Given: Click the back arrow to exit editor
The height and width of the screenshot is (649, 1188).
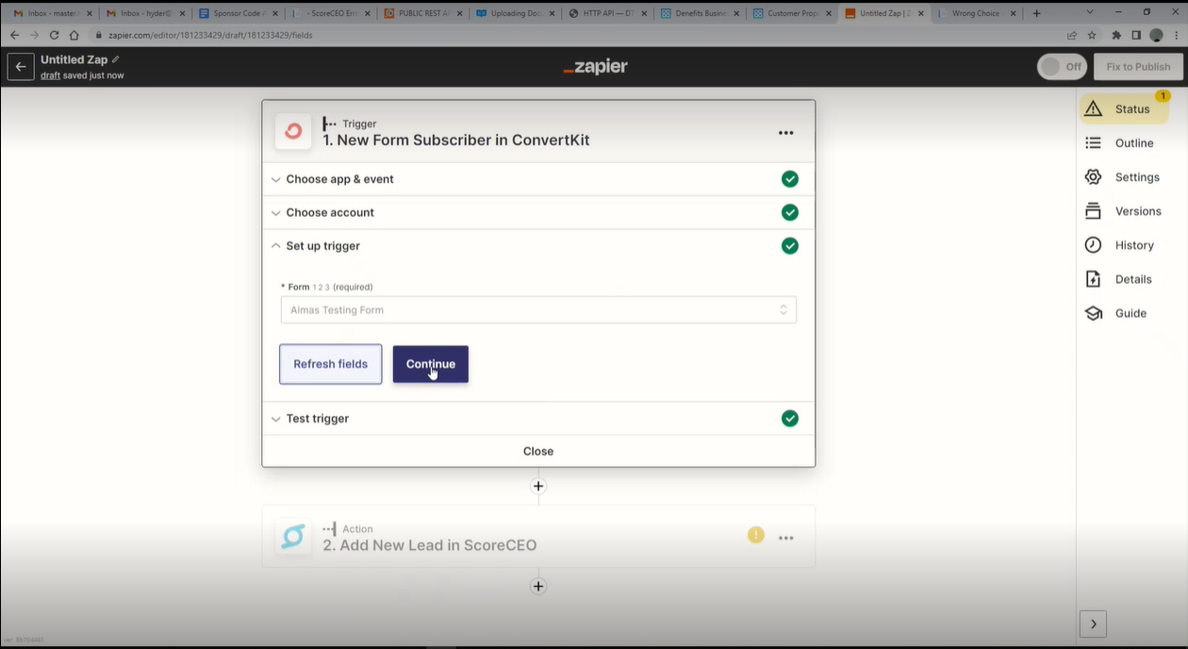Looking at the screenshot, I should 21,67.
